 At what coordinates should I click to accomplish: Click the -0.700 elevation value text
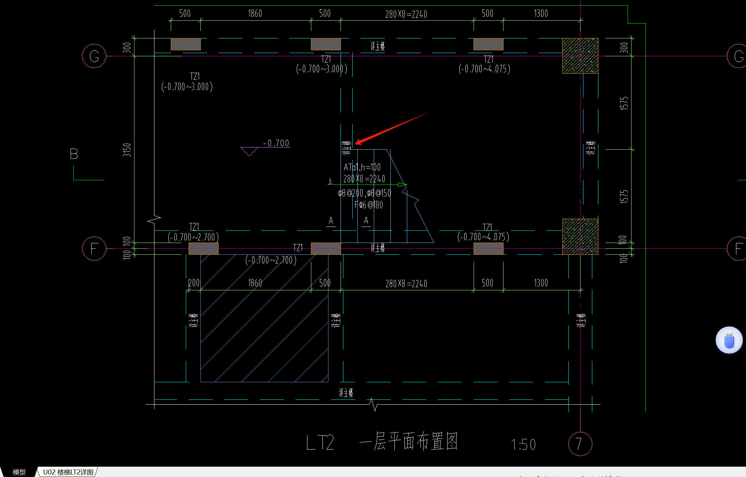[276, 143]
